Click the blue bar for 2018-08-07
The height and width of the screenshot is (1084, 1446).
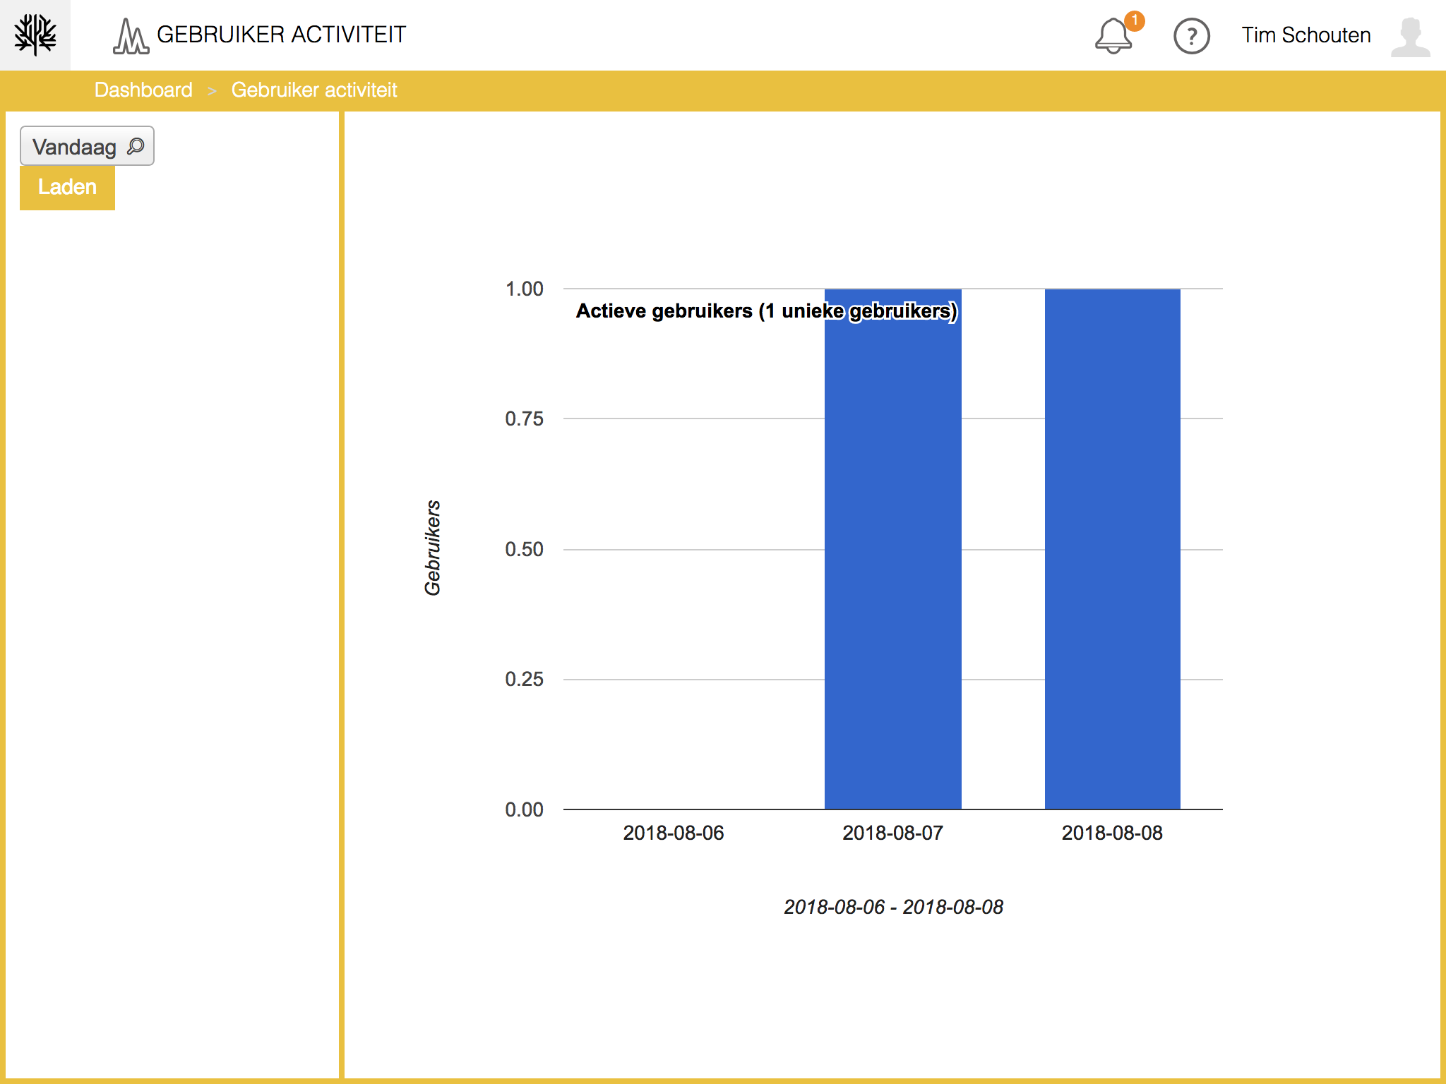pyautogui.click(x=892, y=565)
